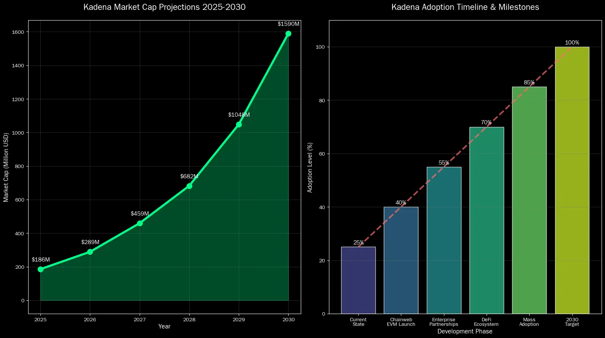The width and height of the screenshot is (605, 338).
Task: Click the Kadena Market Cap Projections title
Action: point(164,7)
